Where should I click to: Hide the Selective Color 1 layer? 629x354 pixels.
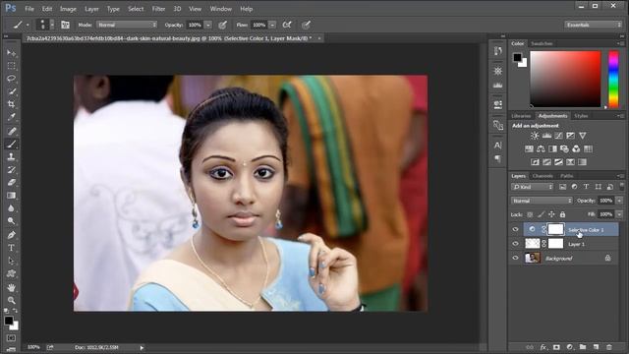click(515, 229)
